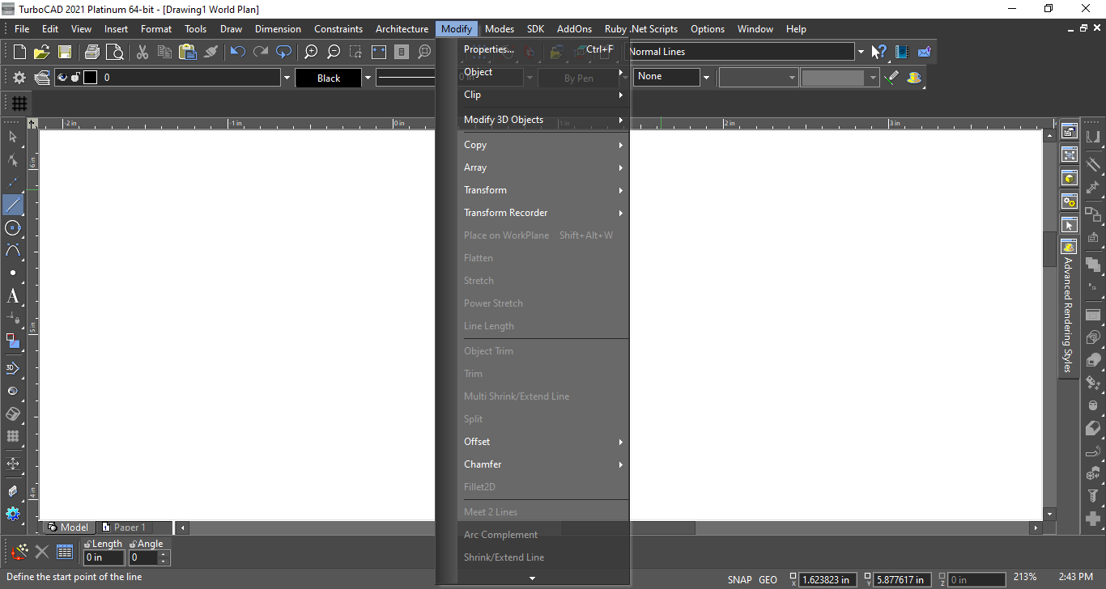Toggle SNAP mode in status bar
This screenshot has width=1106, height=589.
[x=739, y=579]
